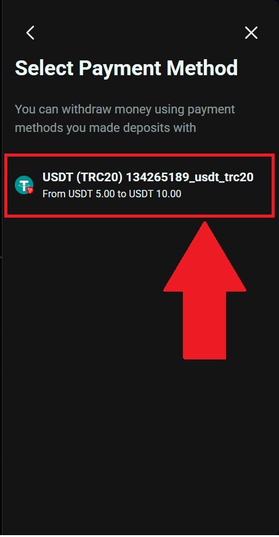Click the word Method in the heading
This screenshot has height=537, width=279.
pyautogui.click(x=202, y=68)
